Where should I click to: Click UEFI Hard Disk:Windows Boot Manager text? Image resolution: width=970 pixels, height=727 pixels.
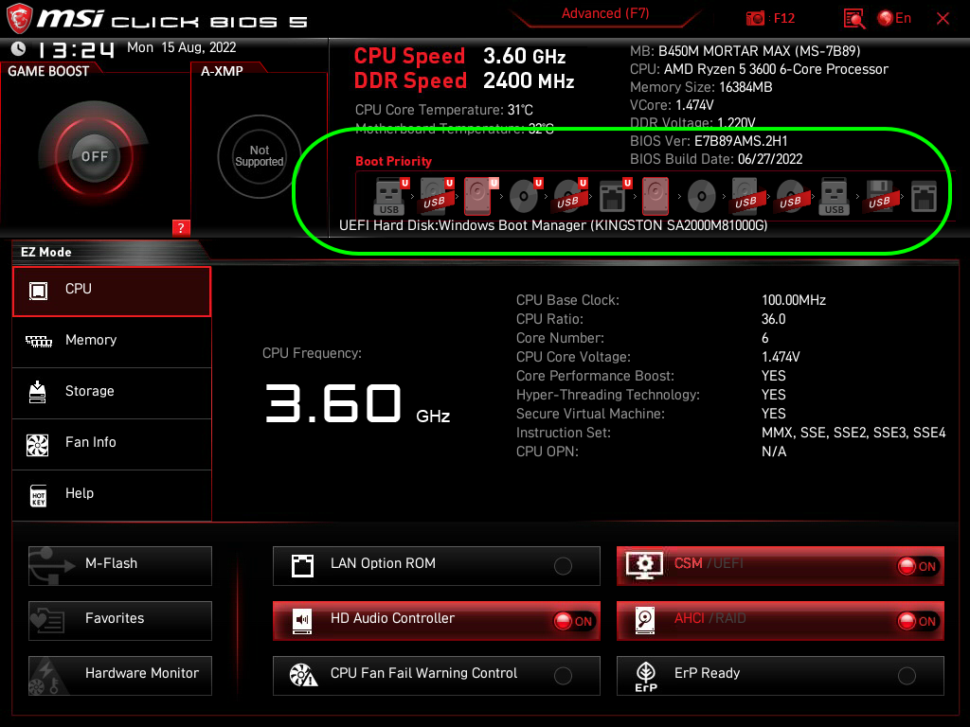(x=553, y=225)
